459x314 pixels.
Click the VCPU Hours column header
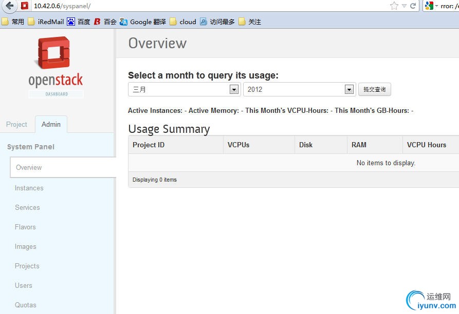tap(431, 145)
